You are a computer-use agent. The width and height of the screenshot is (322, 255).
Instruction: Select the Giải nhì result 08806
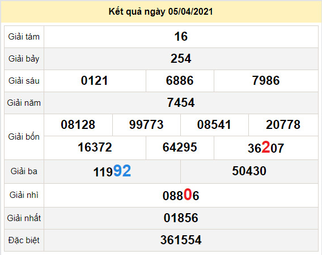pos(181,195)
